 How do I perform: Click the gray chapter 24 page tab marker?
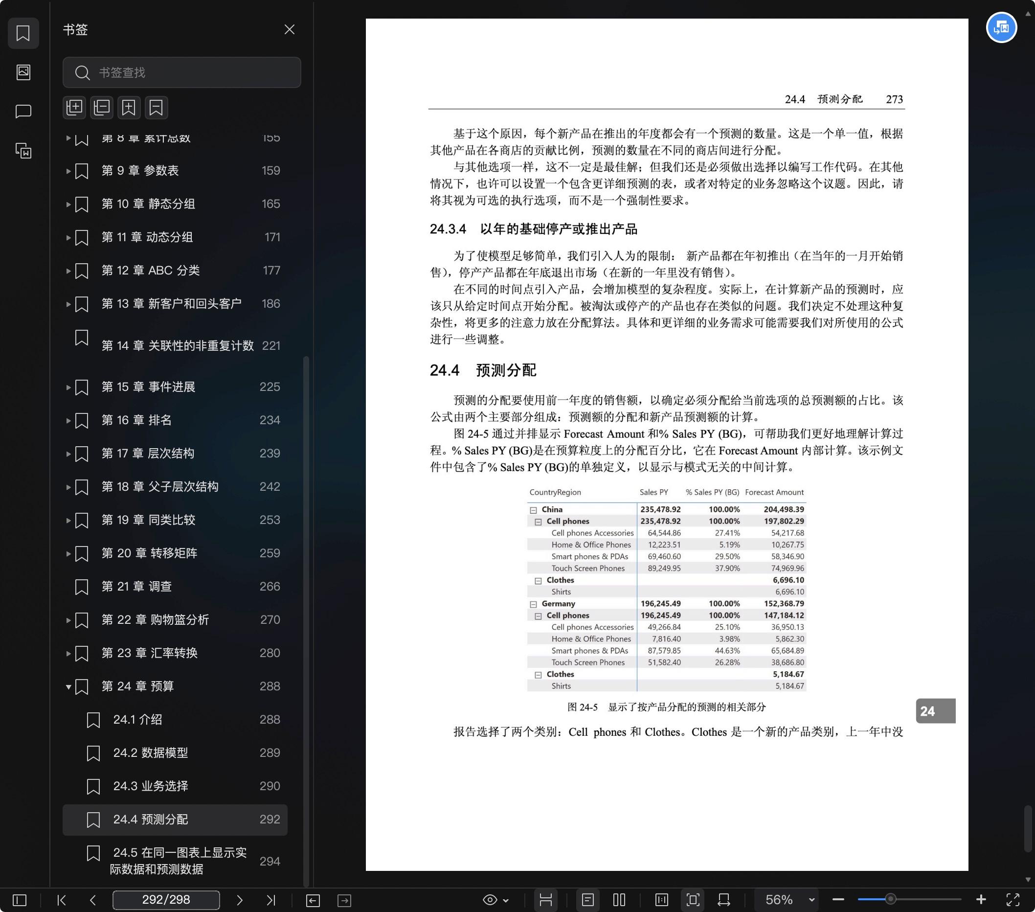coord(935,711)
